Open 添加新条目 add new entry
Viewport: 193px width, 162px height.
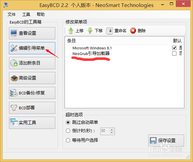tap(32, 63)
